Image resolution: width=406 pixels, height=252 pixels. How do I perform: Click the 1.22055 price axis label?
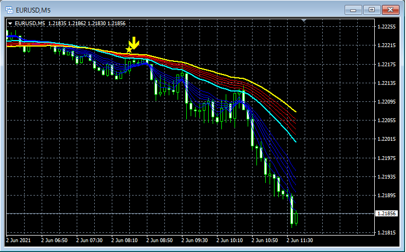point(387,120)
